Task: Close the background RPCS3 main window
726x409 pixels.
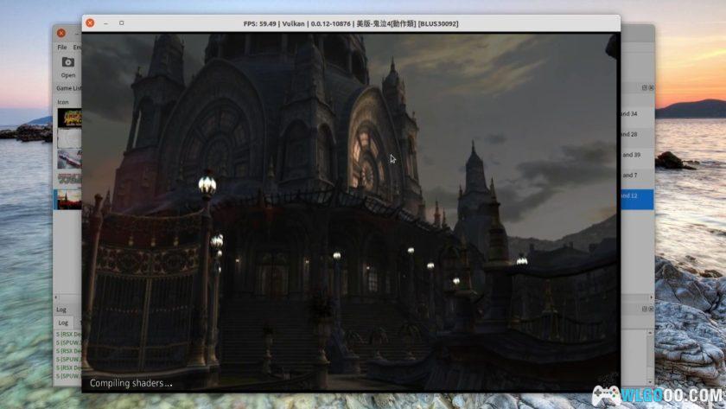Action: 61,33
